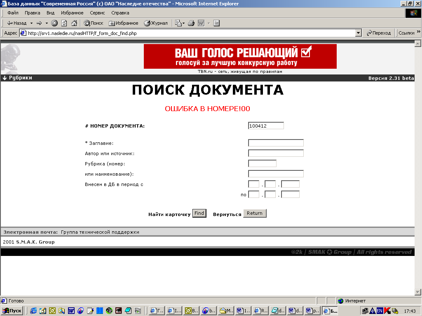The width and height of the screenshot is (422, 316).
Task: Open the Избранное menu
Action: (72, 13)
